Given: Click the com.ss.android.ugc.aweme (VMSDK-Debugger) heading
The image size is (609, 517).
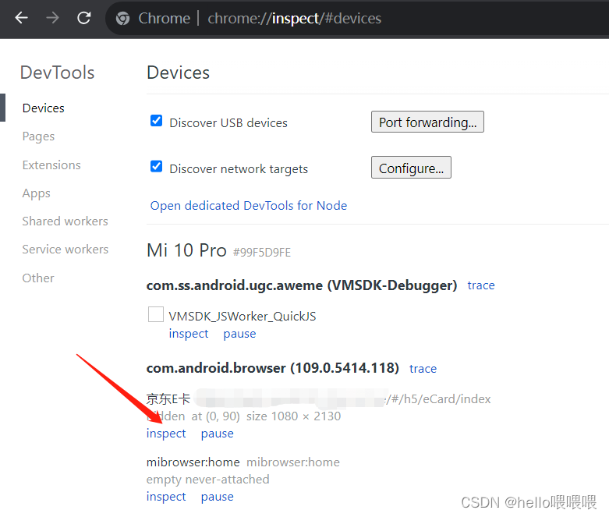Looking at the screenshot, I should click(302, 285).
